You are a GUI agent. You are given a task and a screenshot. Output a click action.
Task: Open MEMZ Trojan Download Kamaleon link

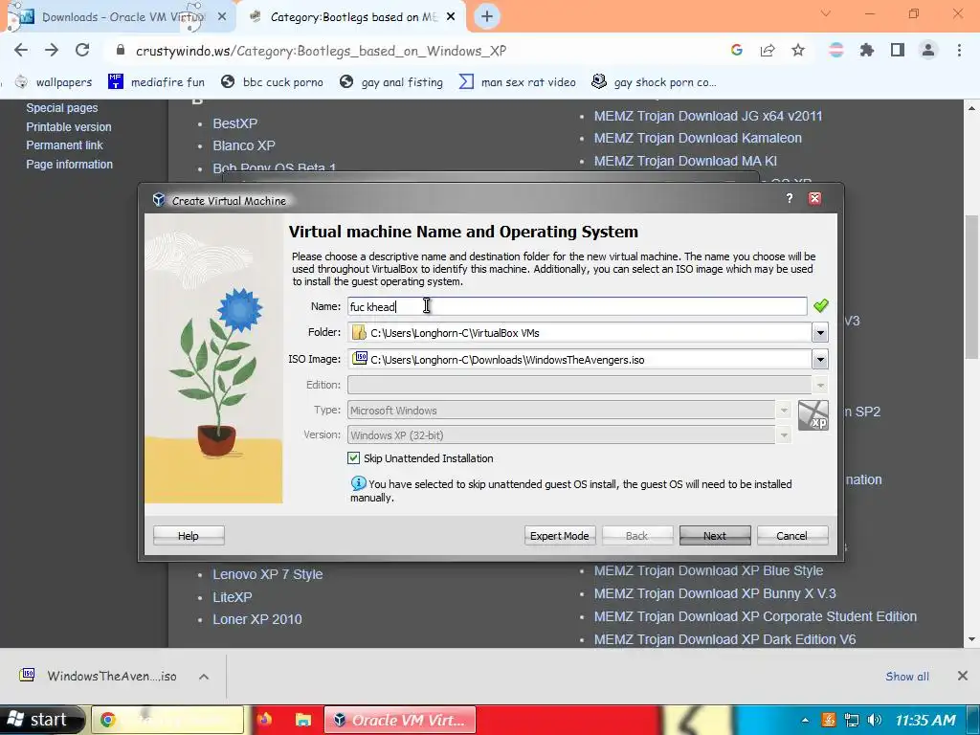698,138
